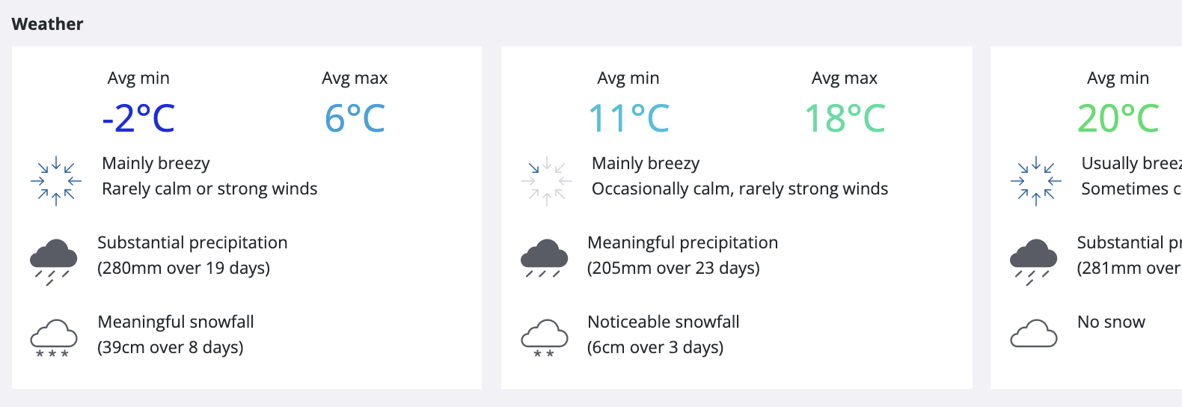This screenshot has height=407, width=1182.
Task: Select the 20°C average minimum value
Action: click(1118, 118)
